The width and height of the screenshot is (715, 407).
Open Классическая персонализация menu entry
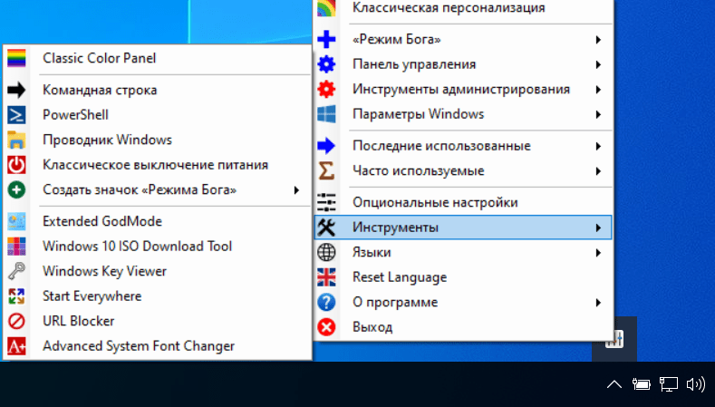pos(463,8)
